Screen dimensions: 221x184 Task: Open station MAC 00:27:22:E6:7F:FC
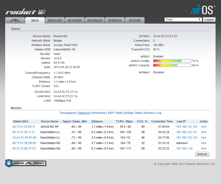24,148
